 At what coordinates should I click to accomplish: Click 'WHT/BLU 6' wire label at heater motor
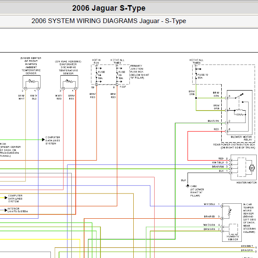220,163
